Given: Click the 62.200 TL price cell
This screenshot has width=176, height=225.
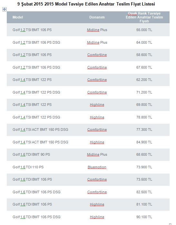Looking at the screenshot, I should coord(144,80).
